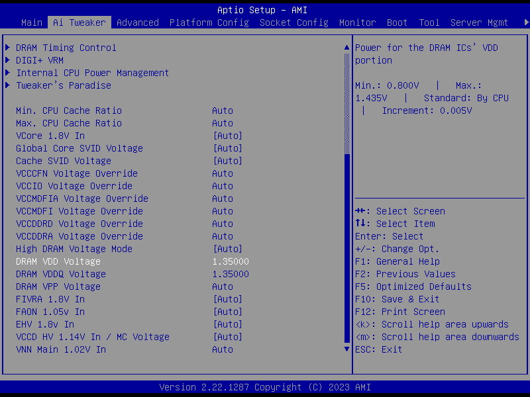Click the F2: Previous Values hint

(405, 274)
